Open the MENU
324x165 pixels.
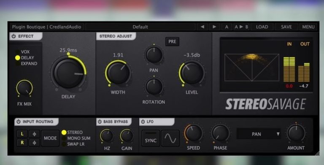pyautogui.click(x=308, y=27)
